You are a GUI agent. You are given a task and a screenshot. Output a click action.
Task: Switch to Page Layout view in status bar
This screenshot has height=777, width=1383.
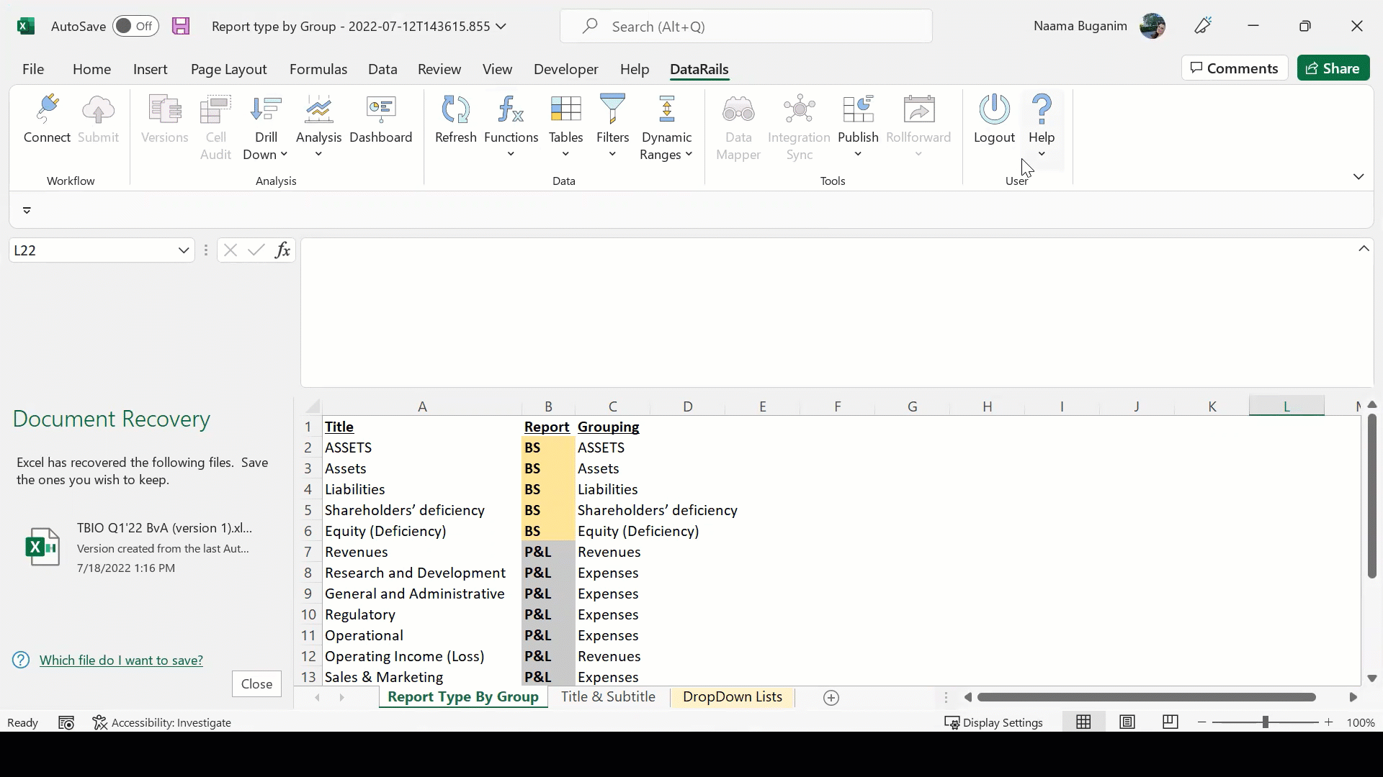click(x=1127, y=722)
